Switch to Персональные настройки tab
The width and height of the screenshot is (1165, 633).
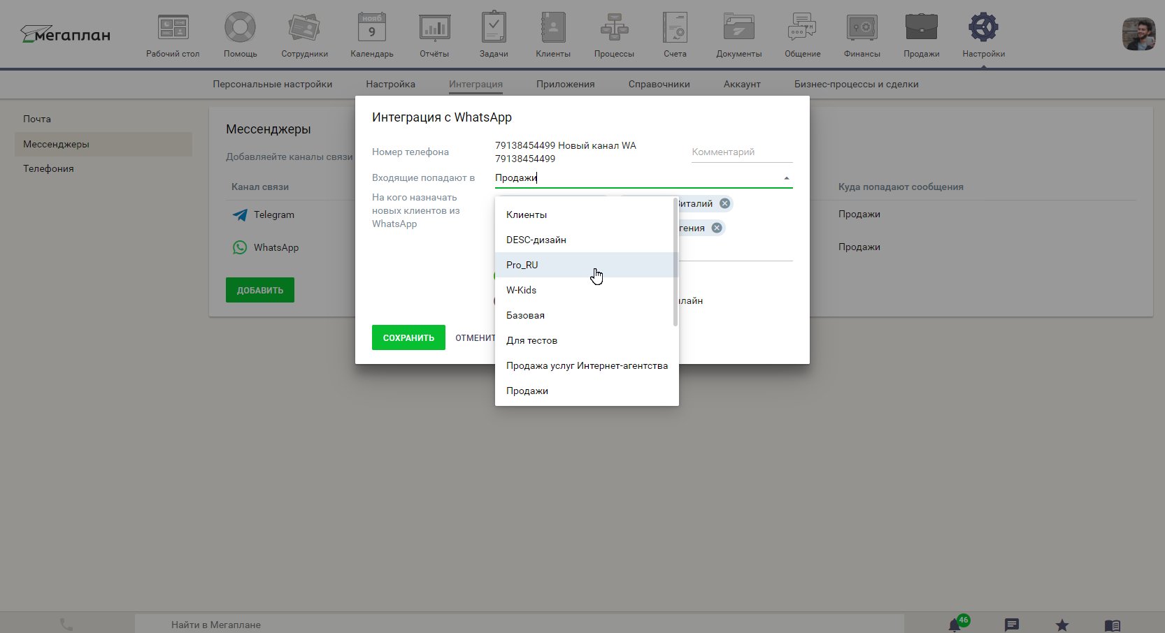[x=273, y=84]
